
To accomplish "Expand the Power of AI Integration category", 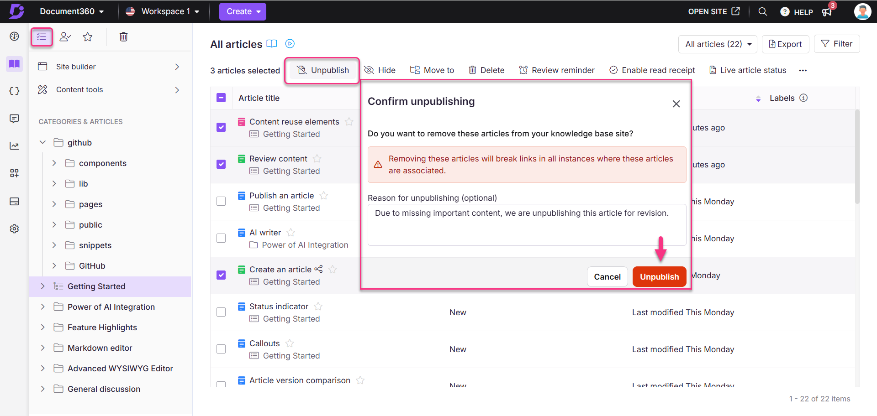I will [x=42, y=307].
